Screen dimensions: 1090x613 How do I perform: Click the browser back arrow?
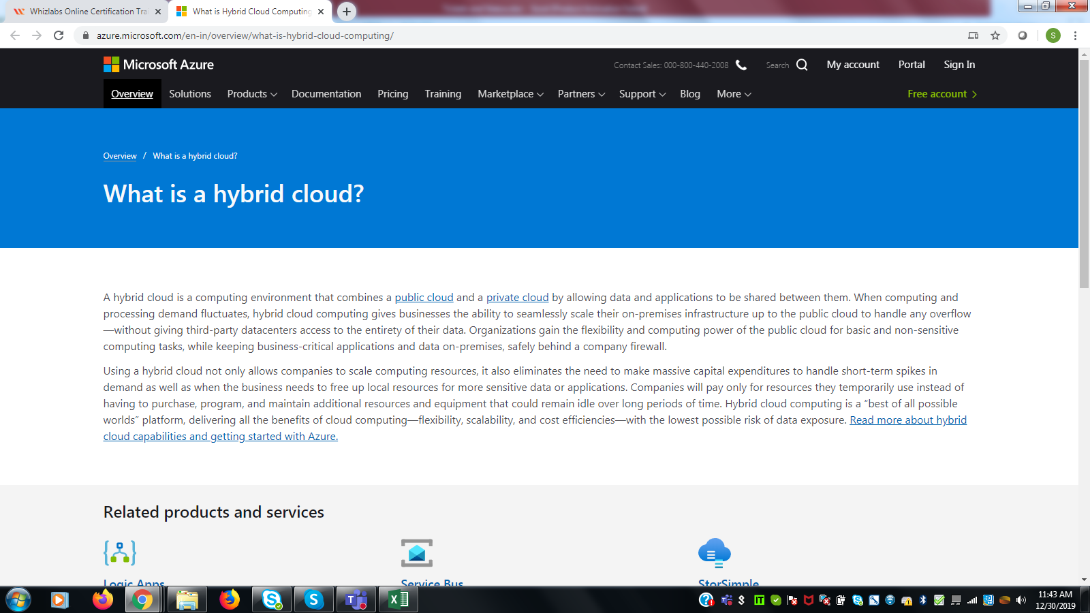[x=15, y=35]
